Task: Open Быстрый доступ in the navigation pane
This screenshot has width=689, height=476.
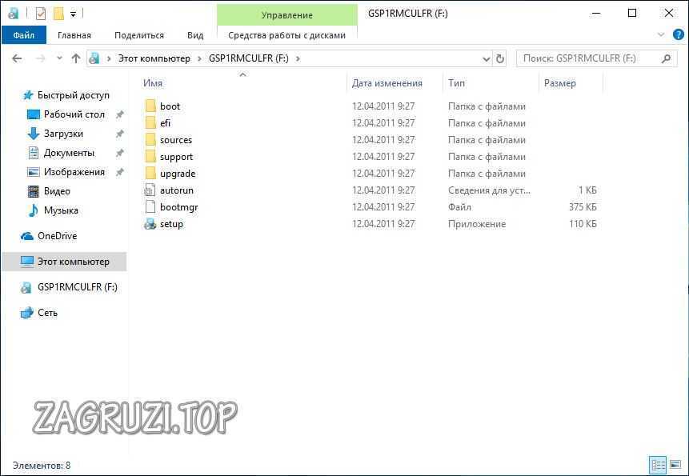Action: click(74, 95)
